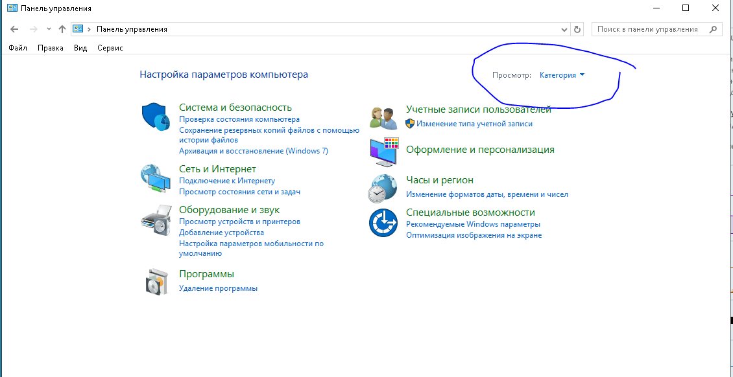This screenshot has width=733, height=377.
Task: Click the search magnifier icon
Action: 713,29
